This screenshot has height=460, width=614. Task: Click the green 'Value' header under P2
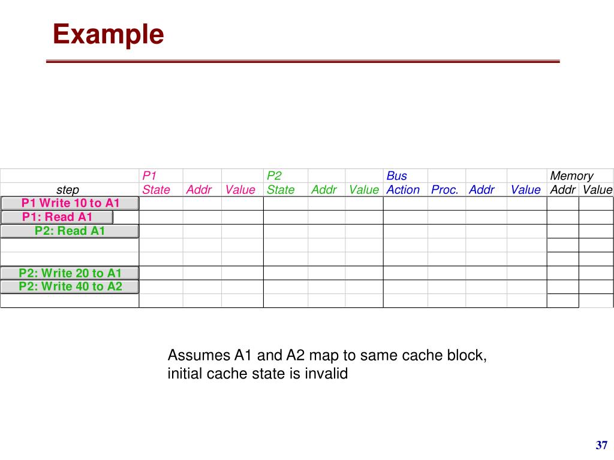tap(364, 190)
